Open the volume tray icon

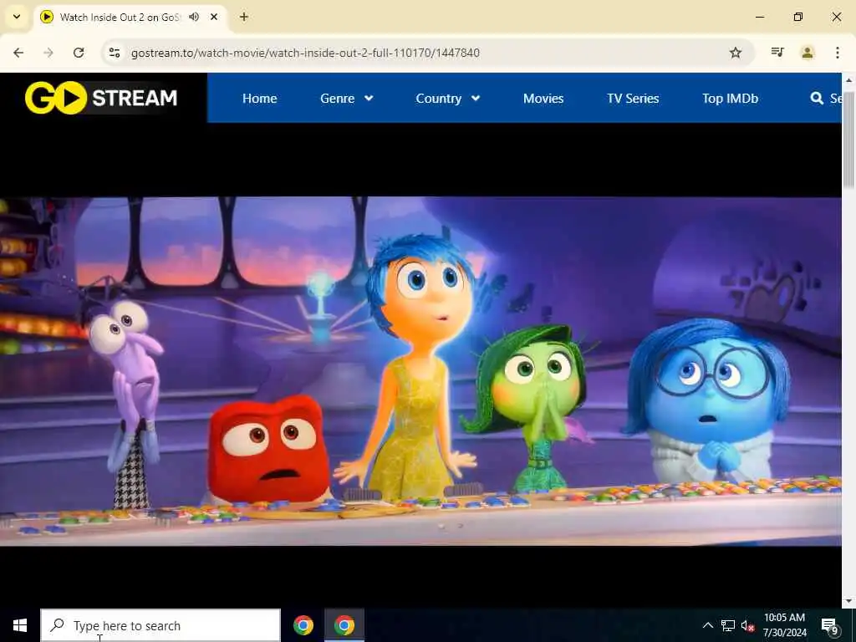point(747,625)
